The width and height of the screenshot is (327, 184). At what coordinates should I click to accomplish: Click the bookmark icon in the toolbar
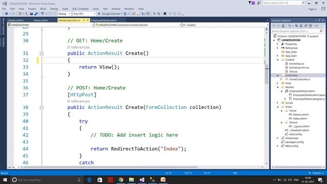point(165,14)
